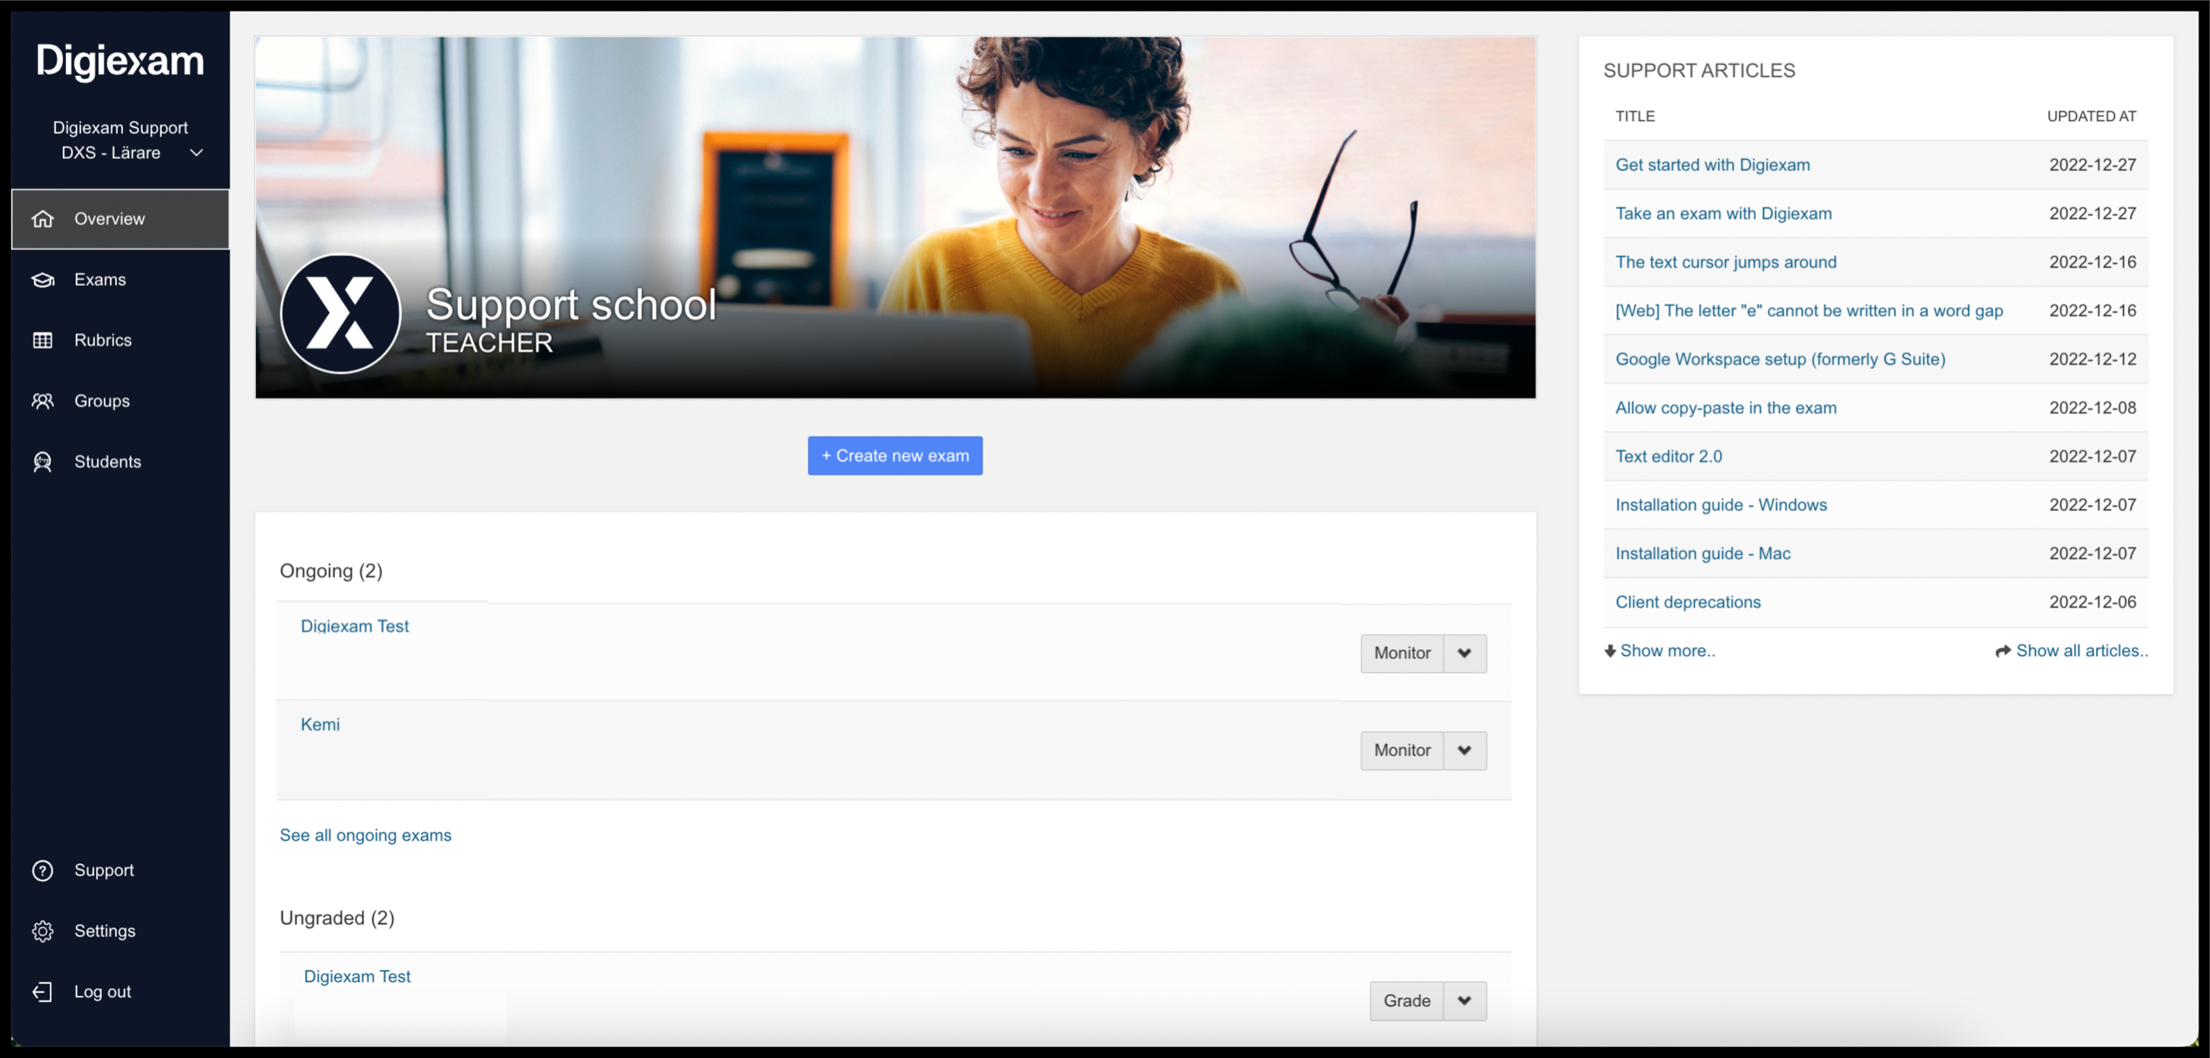
Task: Open Take an exam with Digiexam article
Action: (1724, 214)
